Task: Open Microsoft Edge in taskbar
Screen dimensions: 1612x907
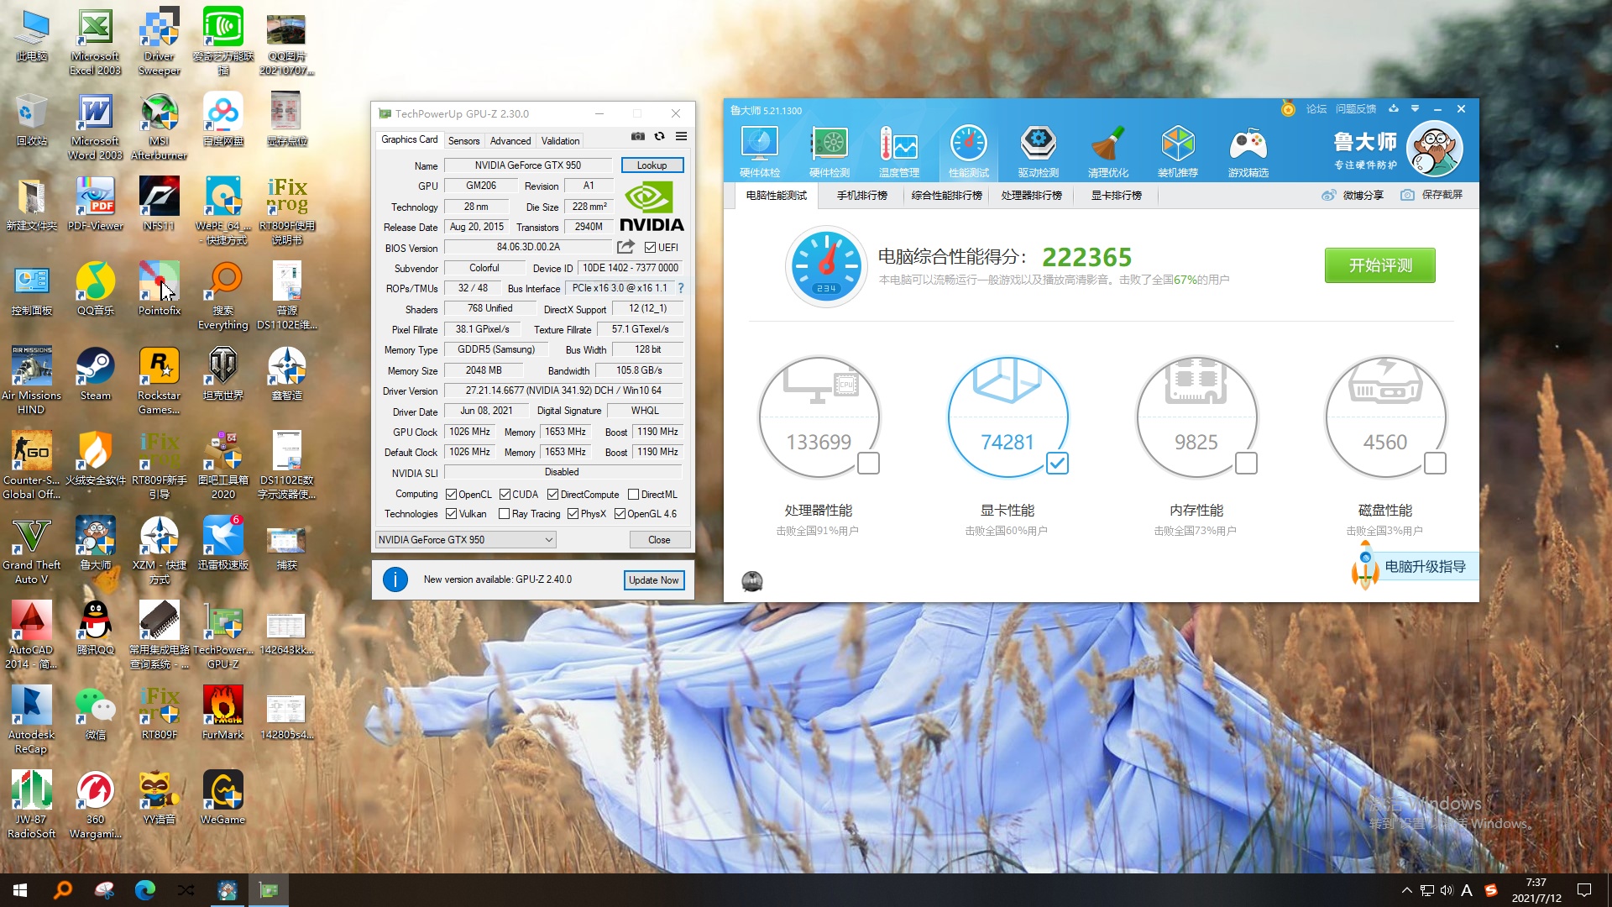Action: point(145,890)
